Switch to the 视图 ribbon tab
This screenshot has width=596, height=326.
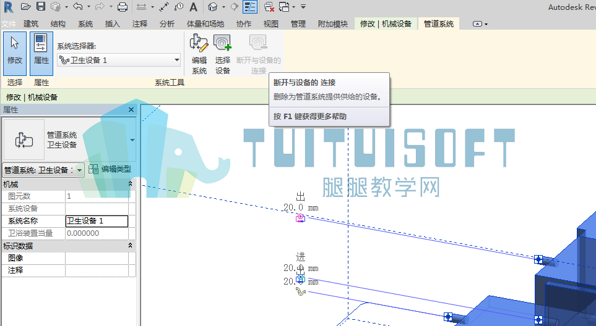click(x=270, y=24)
